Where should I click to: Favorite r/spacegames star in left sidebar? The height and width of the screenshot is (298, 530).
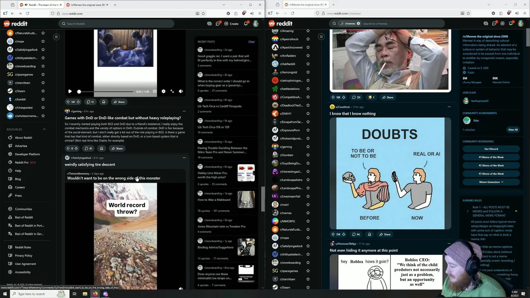click(43, 74)
